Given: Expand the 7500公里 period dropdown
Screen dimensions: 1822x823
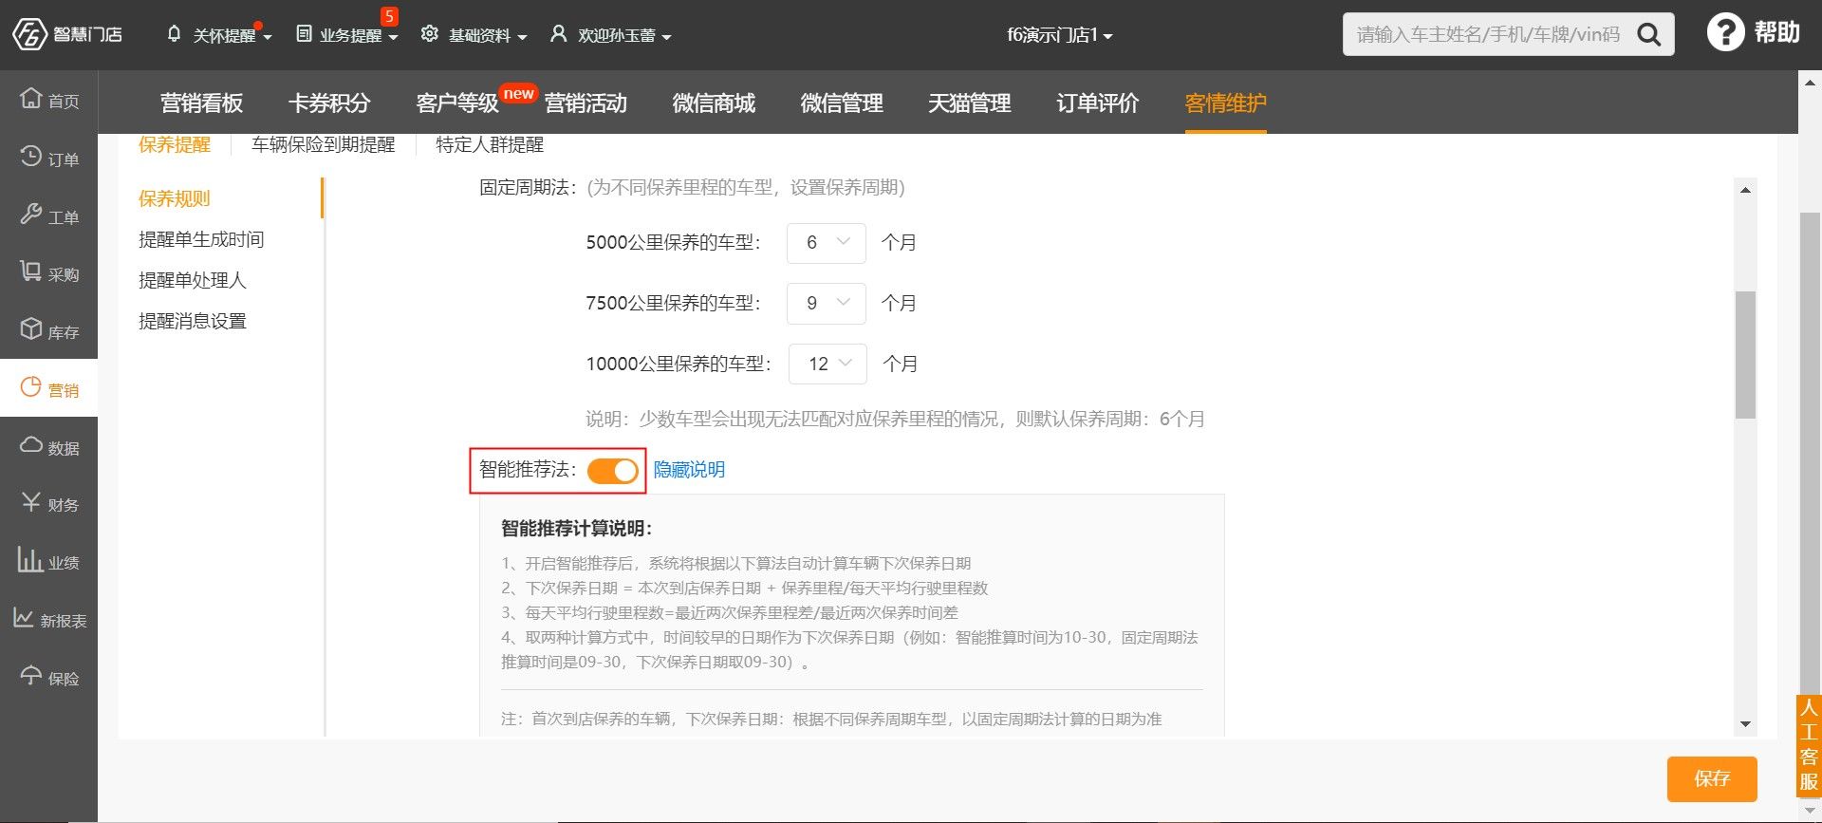Looking at the screenshot, I should pos(827,303).
